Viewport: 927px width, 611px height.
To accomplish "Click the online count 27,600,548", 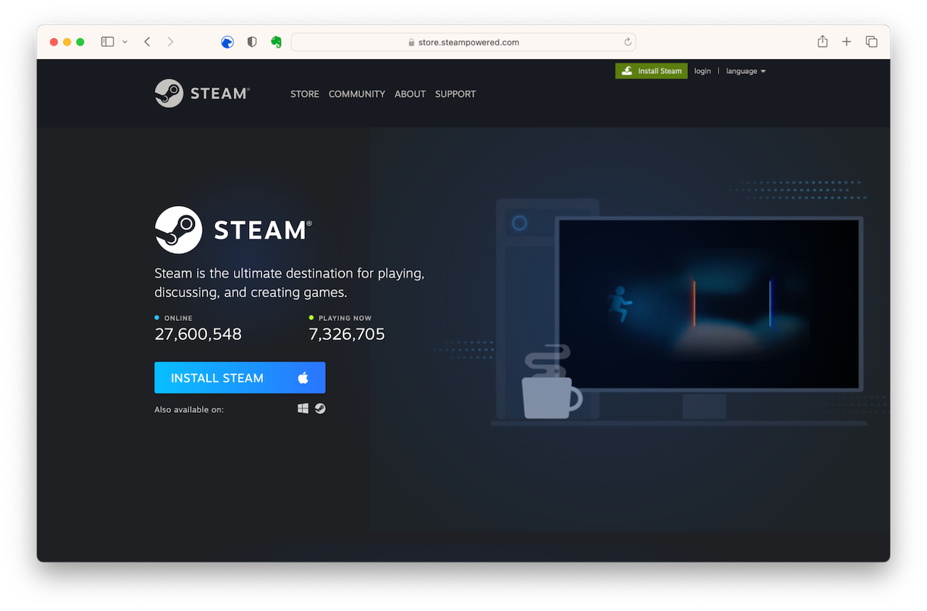I will click(x=198, y=334).
